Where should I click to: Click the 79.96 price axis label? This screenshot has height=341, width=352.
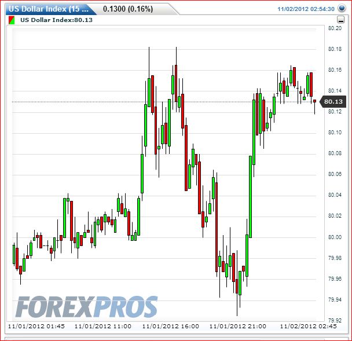pos(335,279)
